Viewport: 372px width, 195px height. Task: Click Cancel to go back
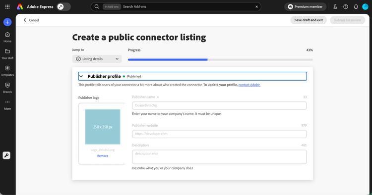click(31, 20)
